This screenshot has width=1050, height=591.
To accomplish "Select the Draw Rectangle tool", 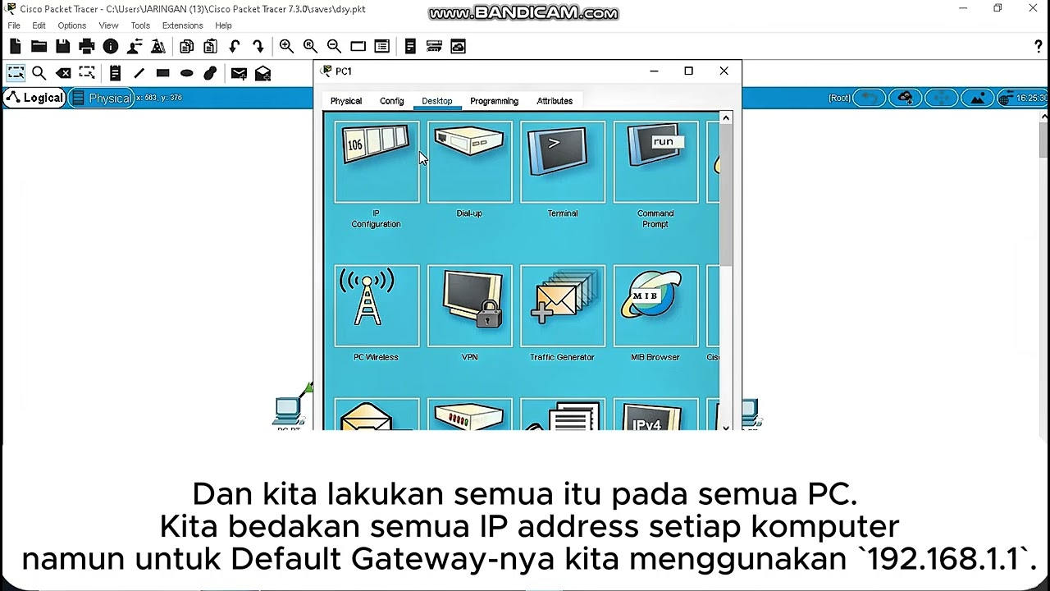I will click(x=162, y=73).
